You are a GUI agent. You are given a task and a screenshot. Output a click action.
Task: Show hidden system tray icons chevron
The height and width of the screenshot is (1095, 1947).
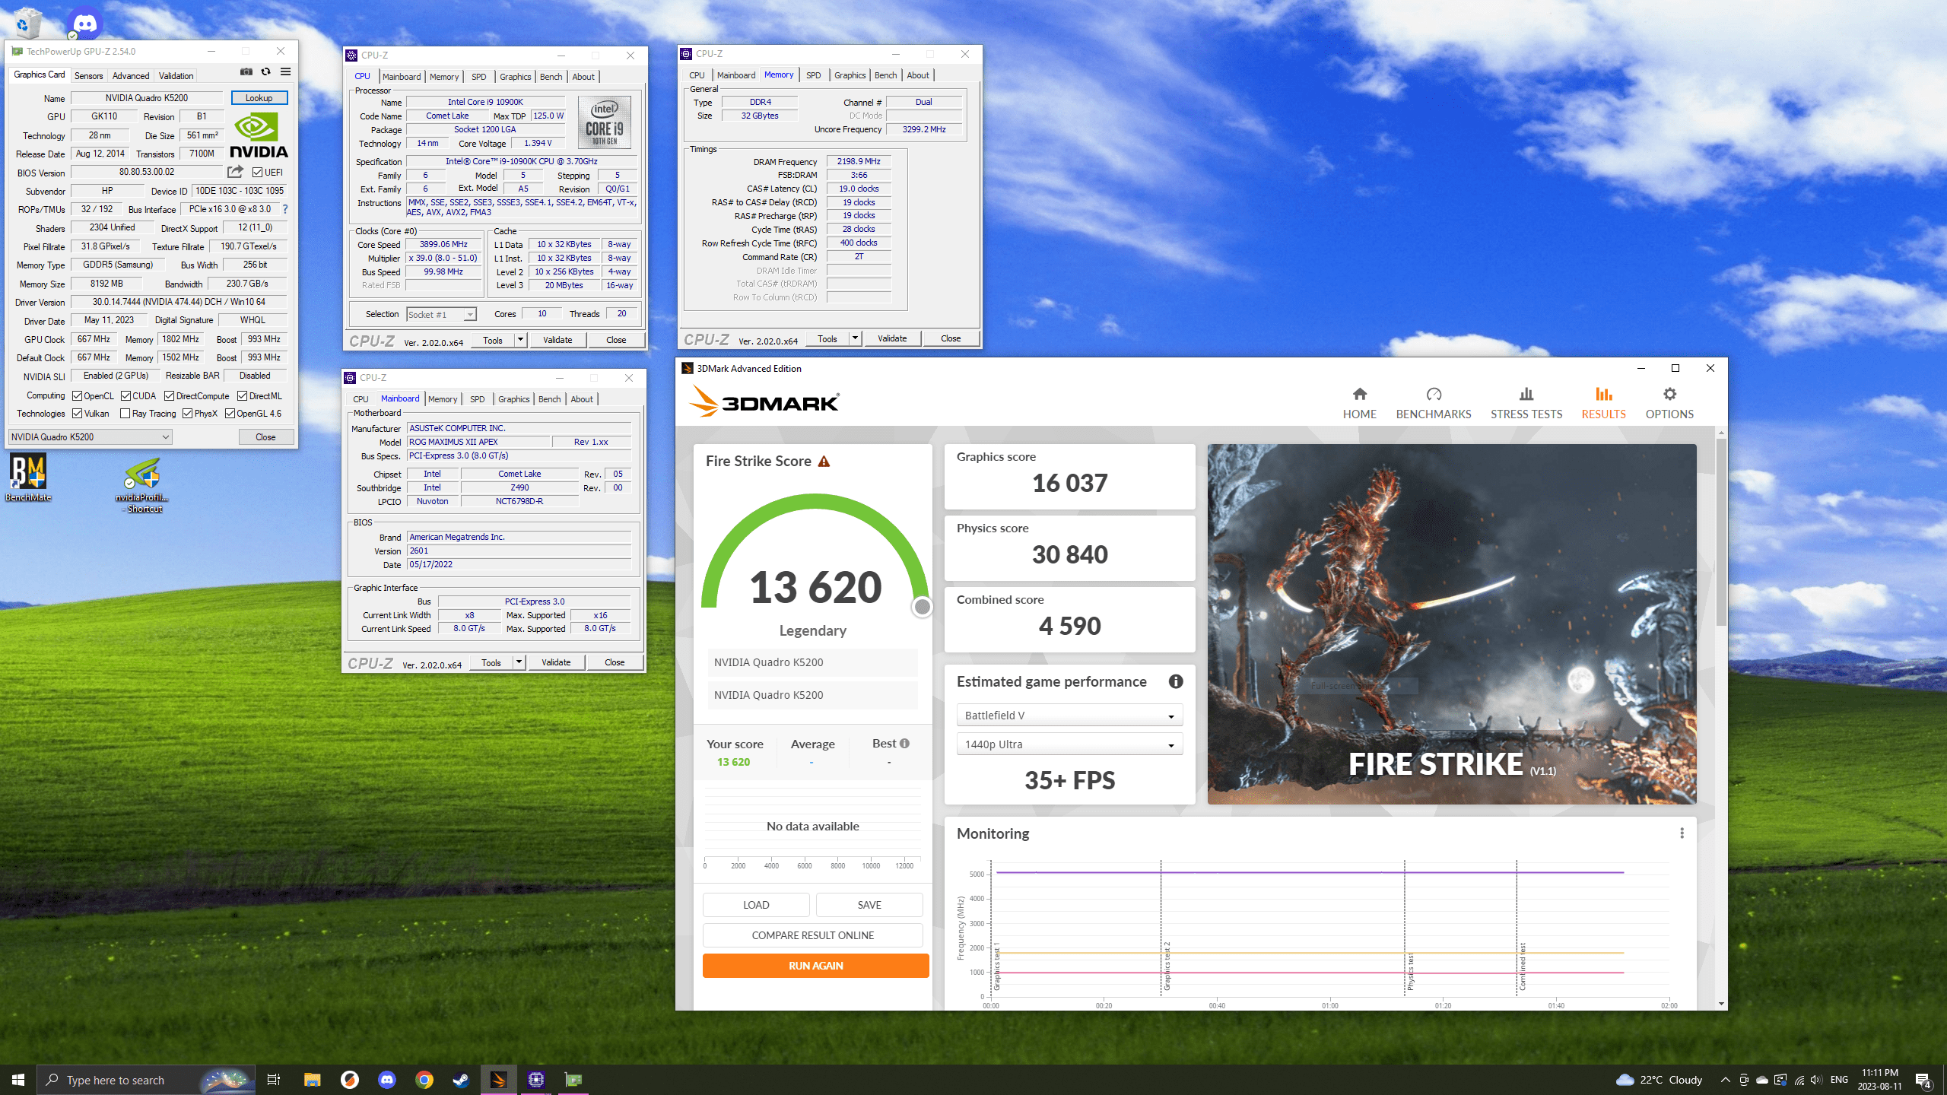(1725, 1080)
